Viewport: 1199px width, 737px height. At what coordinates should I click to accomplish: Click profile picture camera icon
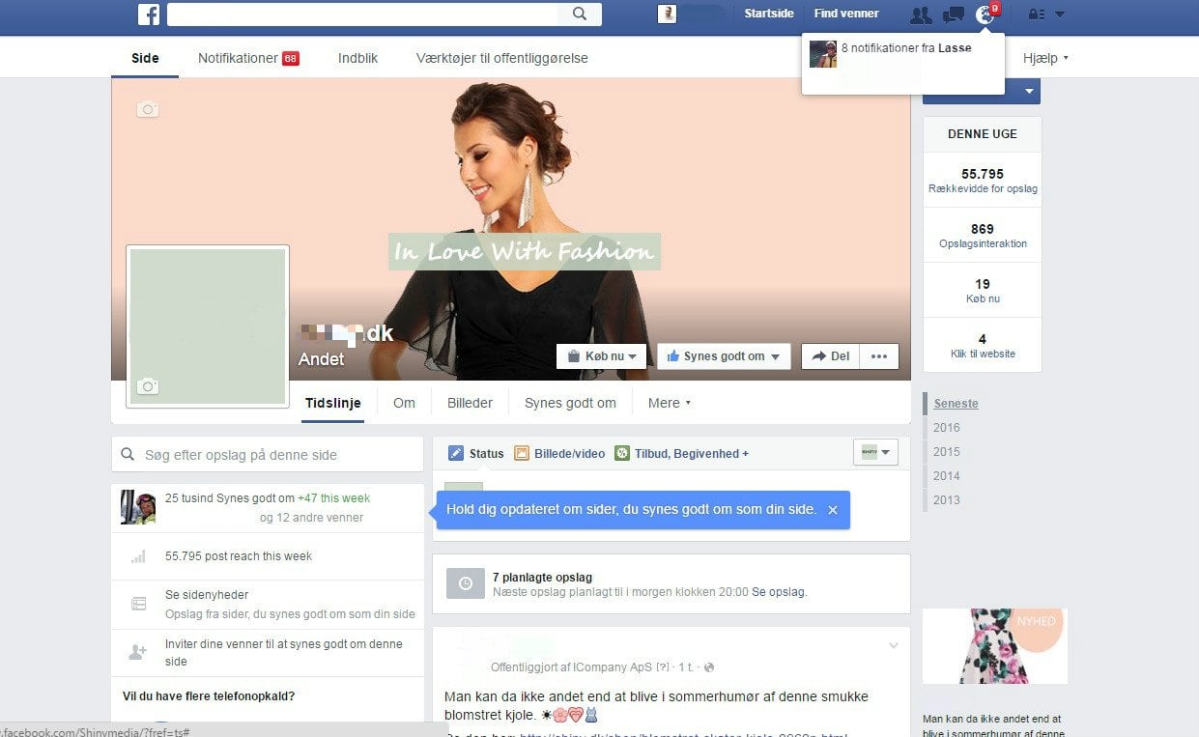pos(147,386)
